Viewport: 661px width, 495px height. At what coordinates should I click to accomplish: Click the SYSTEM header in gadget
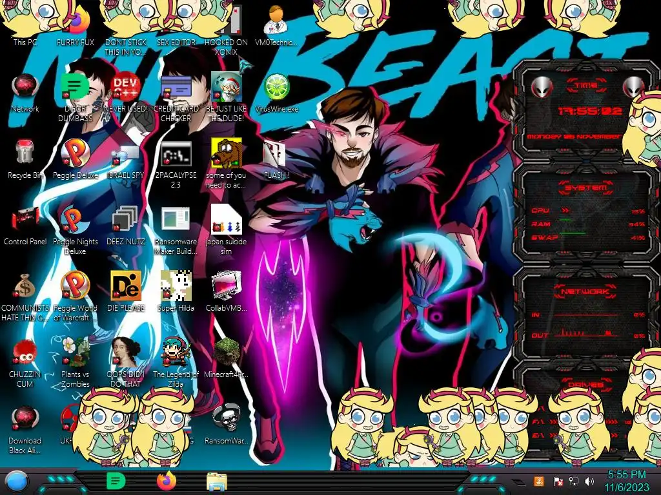585,188
